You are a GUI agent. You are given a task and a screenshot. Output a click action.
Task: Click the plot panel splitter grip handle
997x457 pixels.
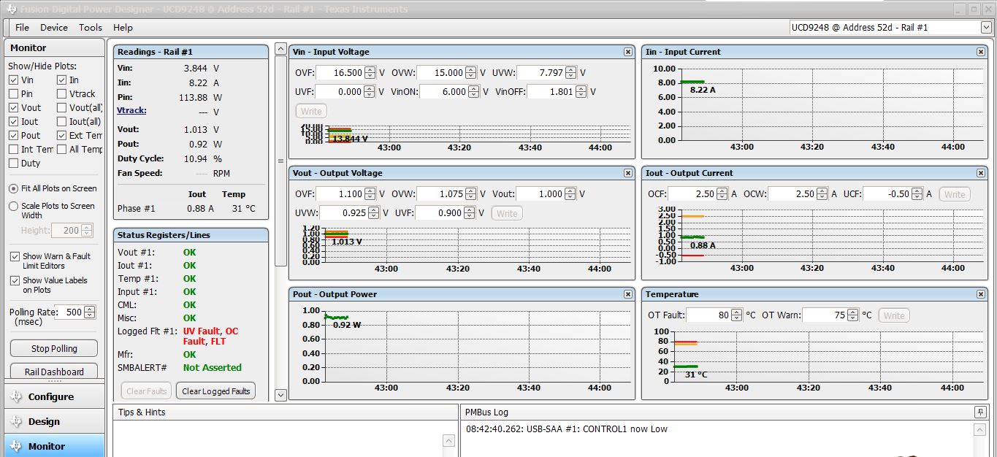[x=280, y=161]
